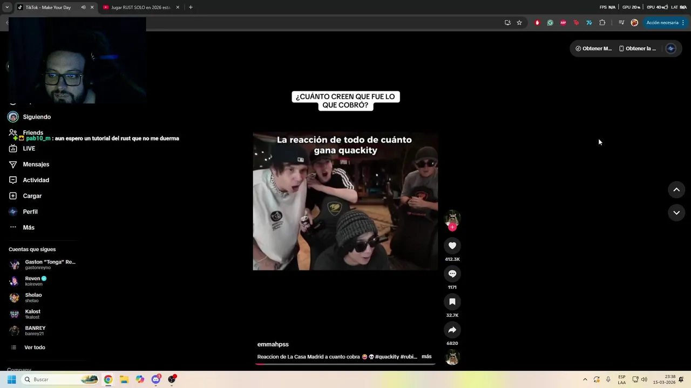Screen dimensions: 691x388
Task: Click the Mensajes paper-plane icon
Action: coord(13,164)
